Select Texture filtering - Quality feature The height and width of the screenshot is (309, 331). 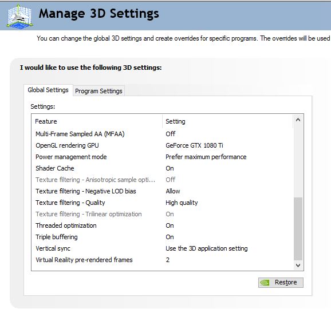[x=70, y=203]
